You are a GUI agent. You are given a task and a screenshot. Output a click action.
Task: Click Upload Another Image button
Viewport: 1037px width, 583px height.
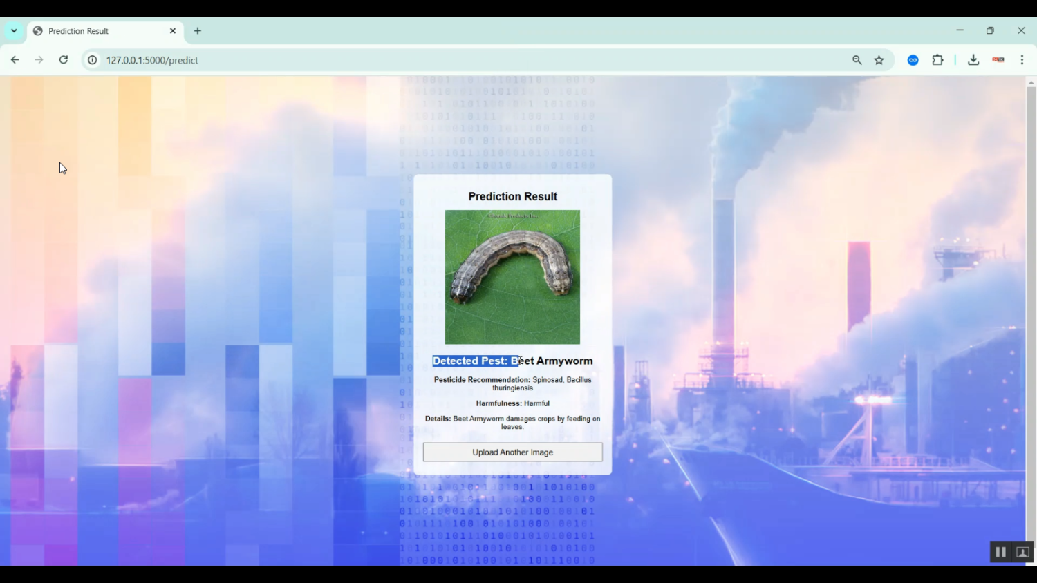tap(512, 452)
